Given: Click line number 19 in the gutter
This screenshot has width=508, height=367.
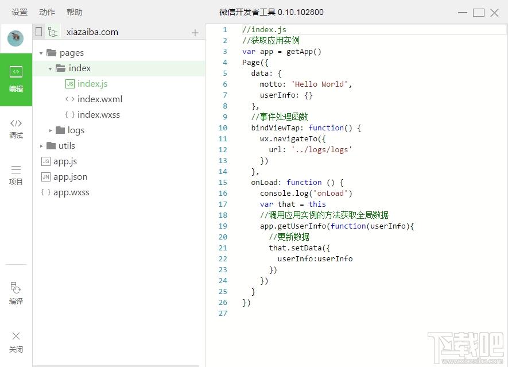Looking at the screenshot, I should (x=223, y=226).
